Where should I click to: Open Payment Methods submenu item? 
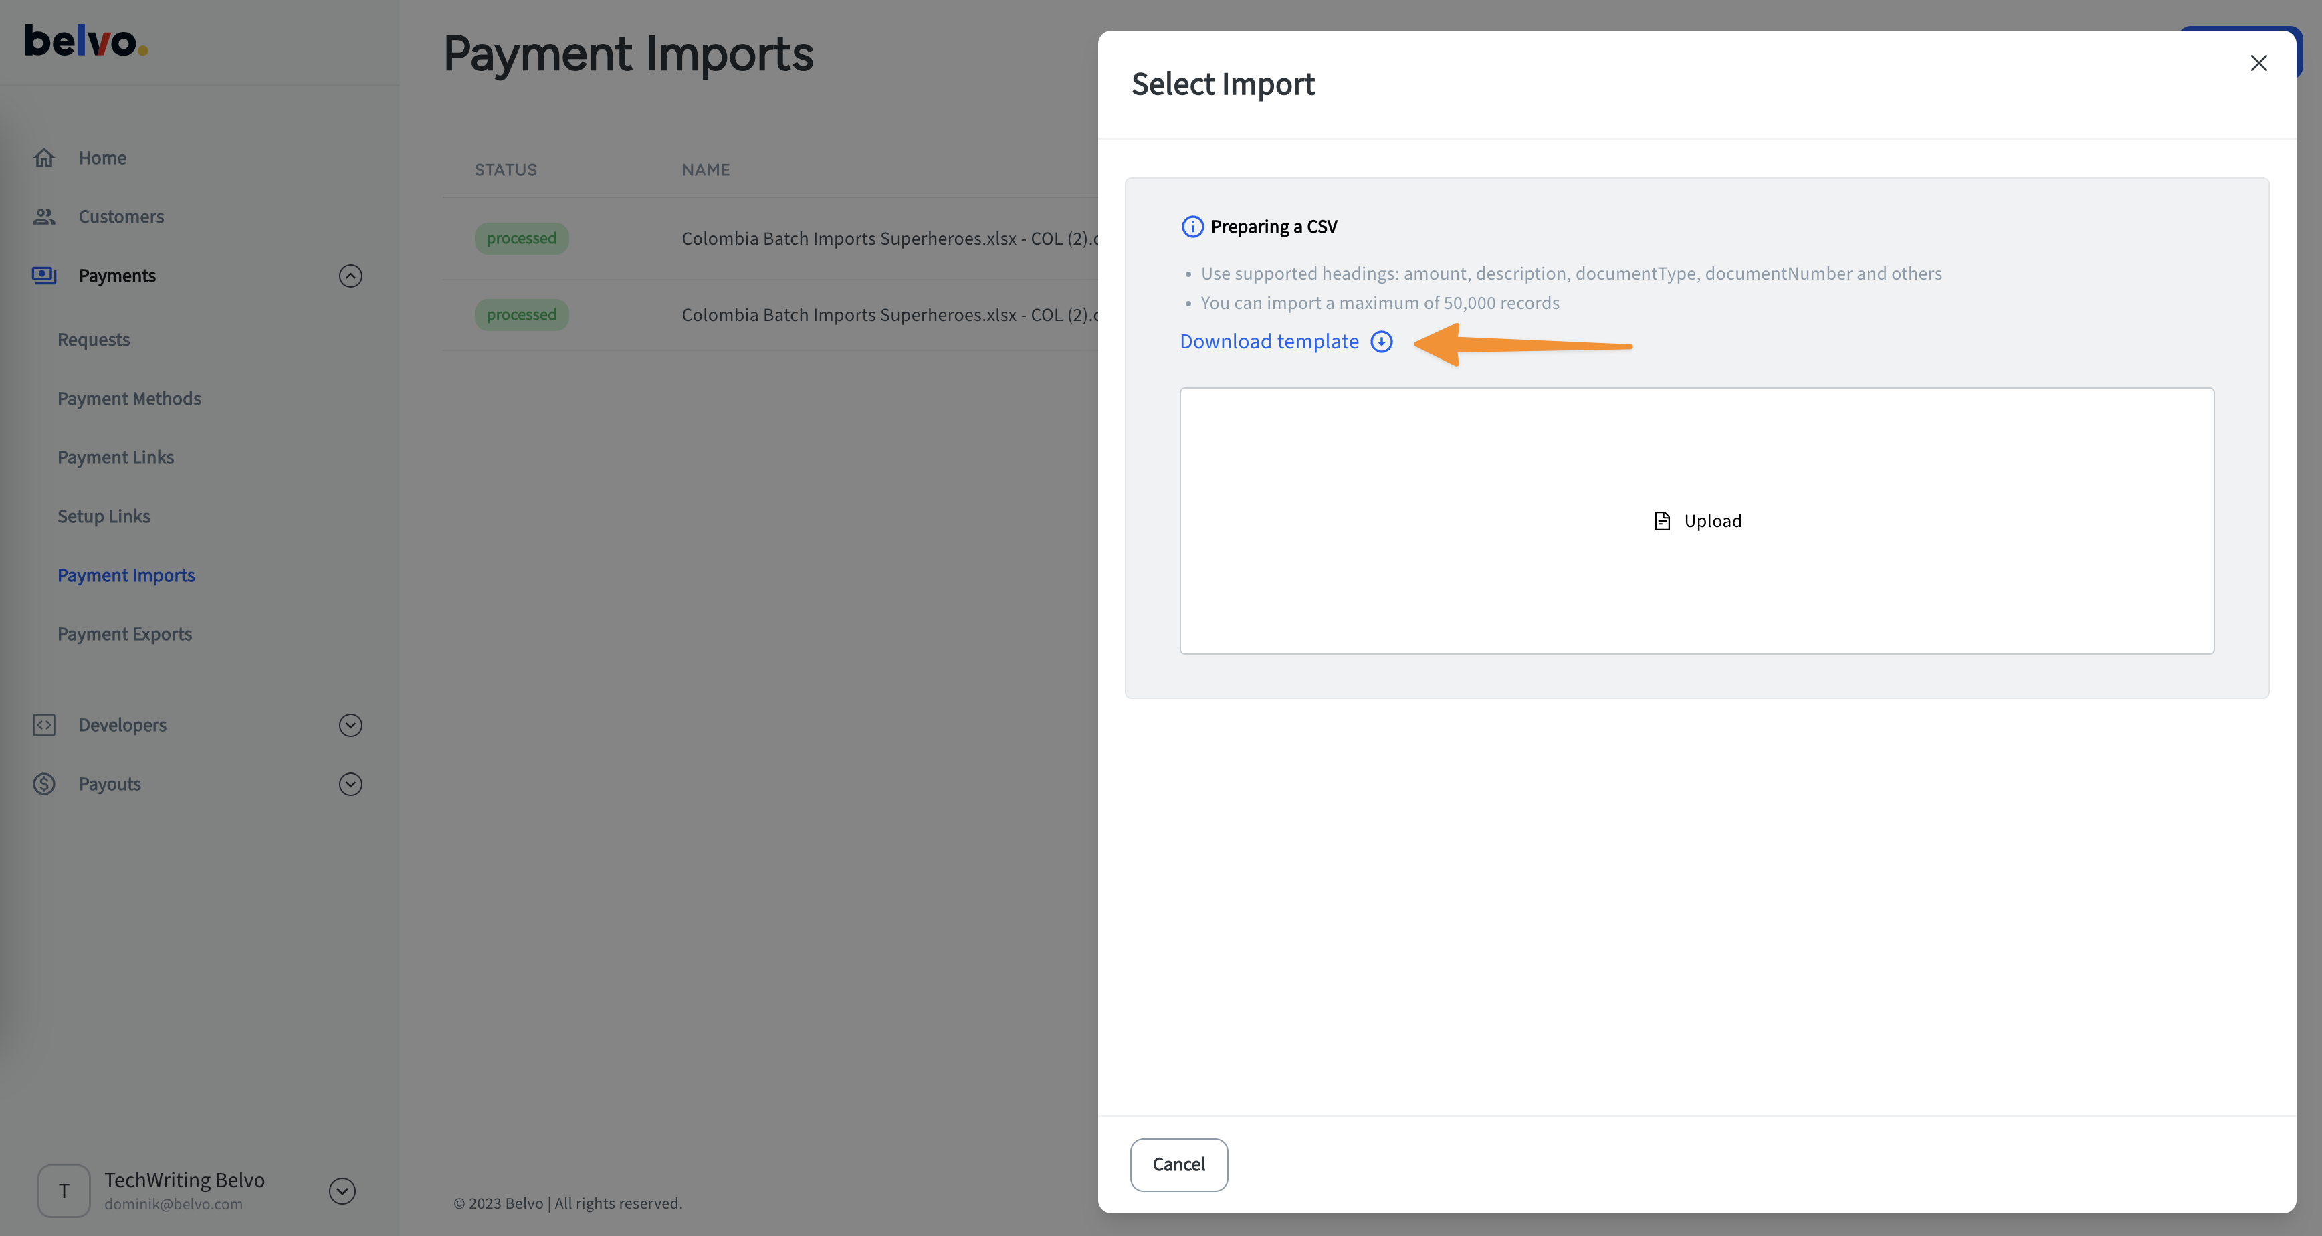click(x=129, y=399)
